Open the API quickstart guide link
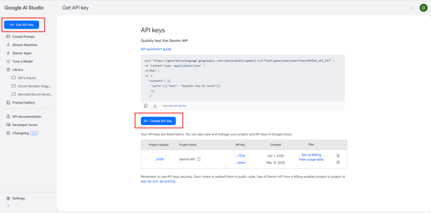431x213 pixels. click(156, 49)
